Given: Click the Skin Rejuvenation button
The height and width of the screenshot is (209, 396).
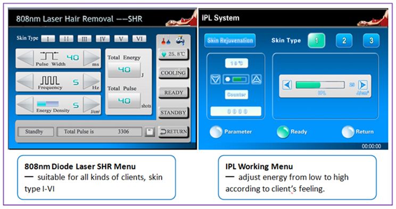Looking at the screenshot, I should (230, 40).
